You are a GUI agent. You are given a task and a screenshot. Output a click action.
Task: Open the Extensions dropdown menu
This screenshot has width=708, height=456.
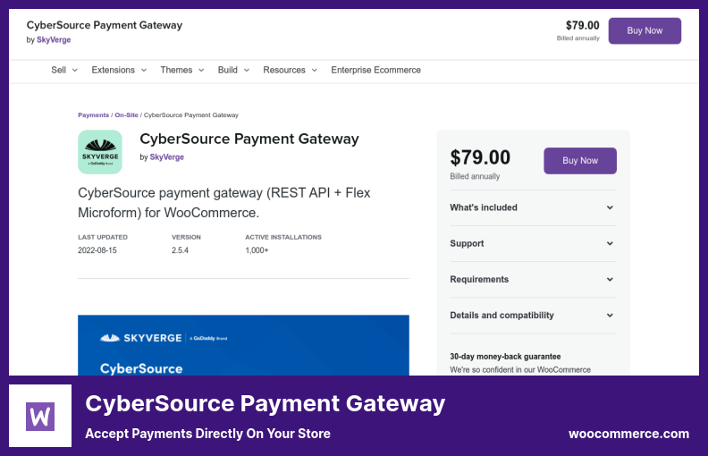(x=118, y=70)
